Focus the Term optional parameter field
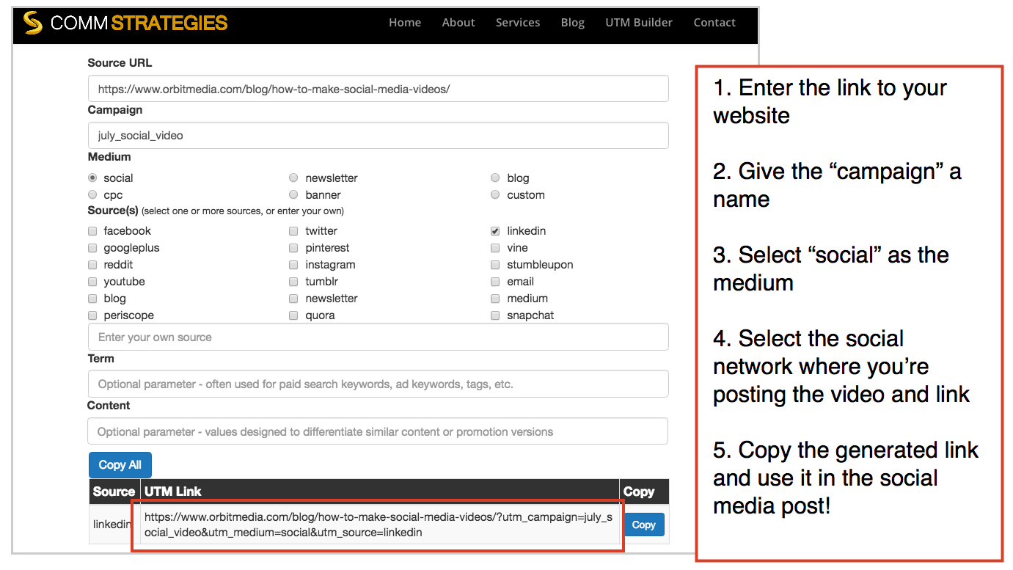Screen dimensions: 1013x570 tap(378, 384)
